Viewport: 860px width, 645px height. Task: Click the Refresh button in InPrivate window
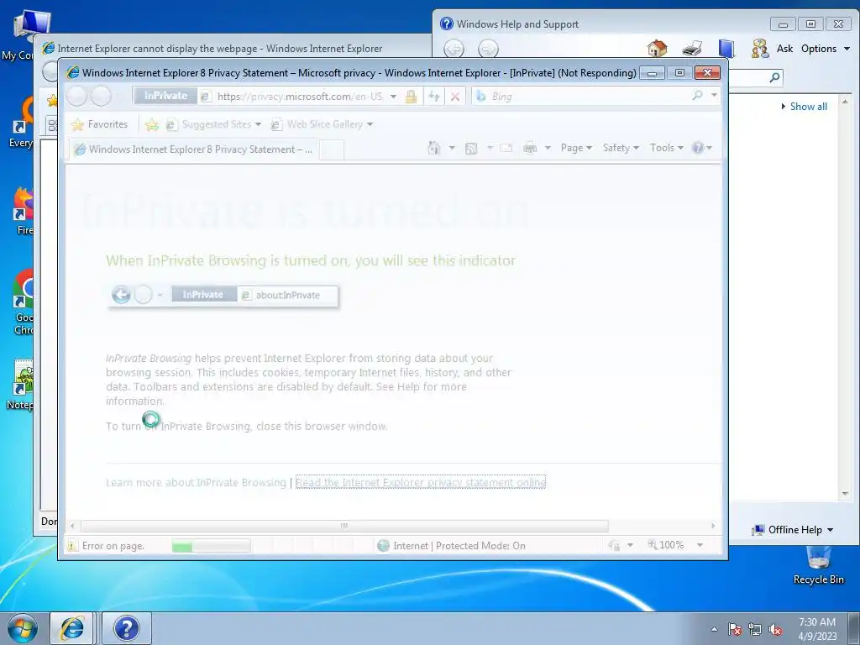click(x=434, y=97)
